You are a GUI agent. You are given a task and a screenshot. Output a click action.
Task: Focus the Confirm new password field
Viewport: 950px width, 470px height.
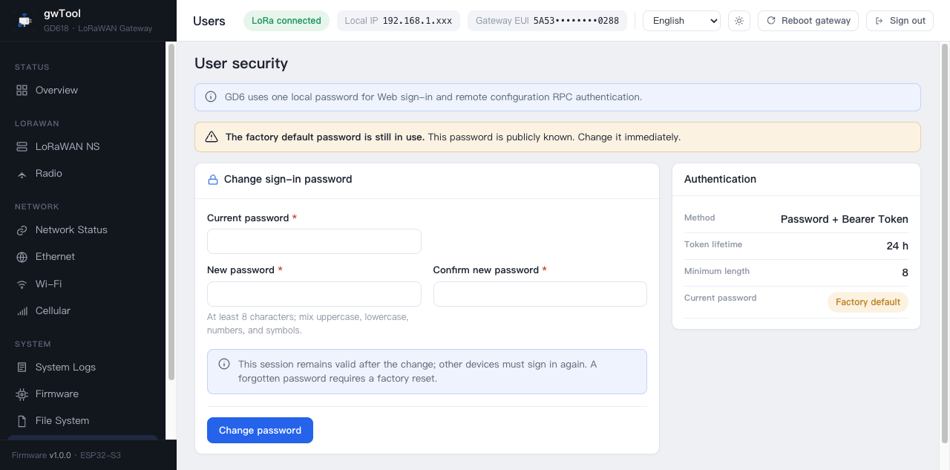(x=540, y=294)
